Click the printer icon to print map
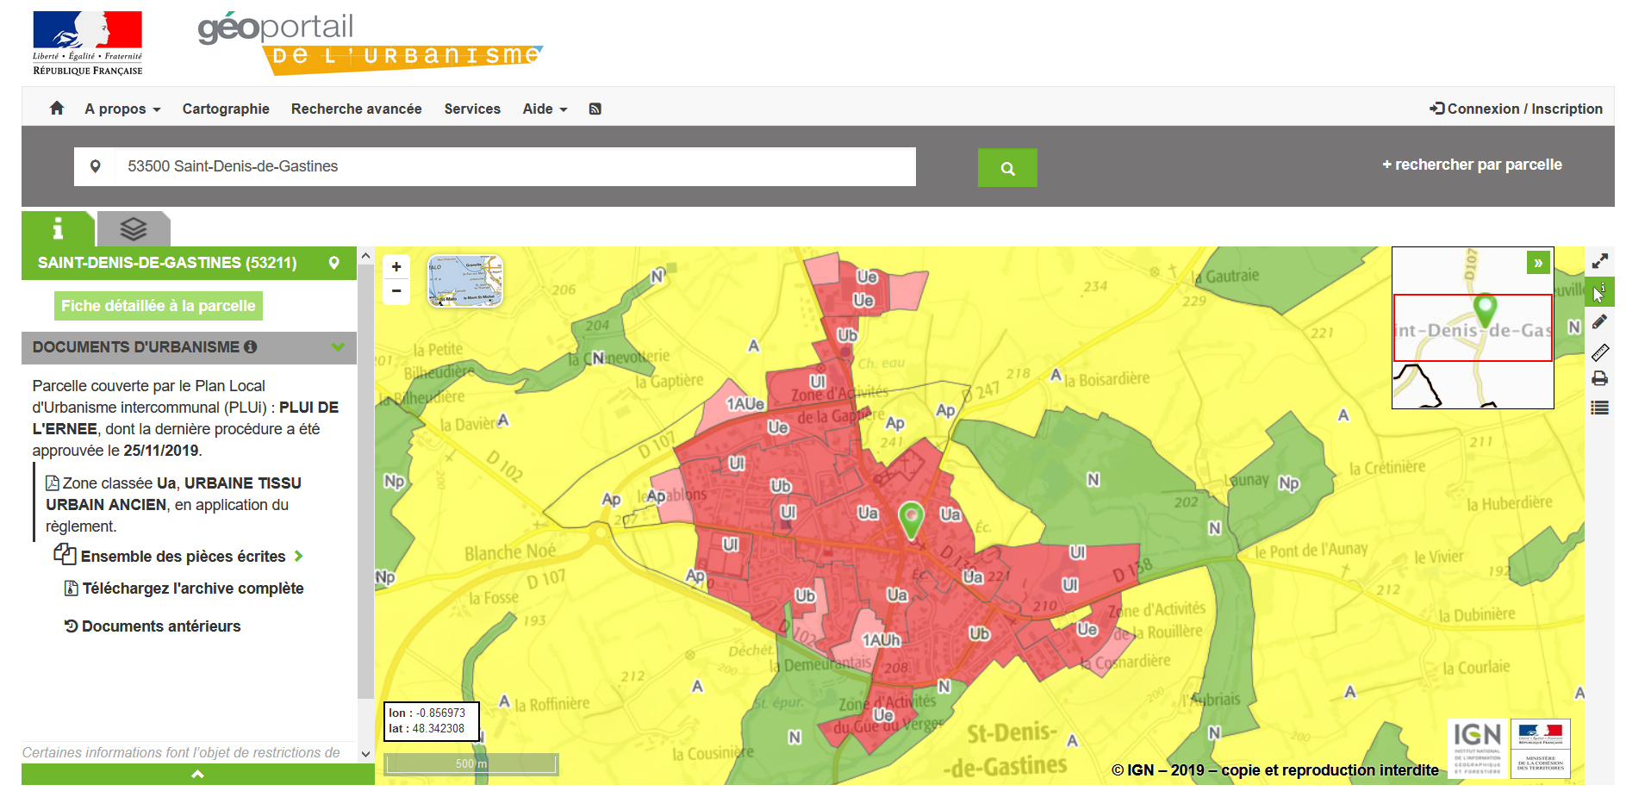Screen dimensions: 1626x791 [1599, 379]
